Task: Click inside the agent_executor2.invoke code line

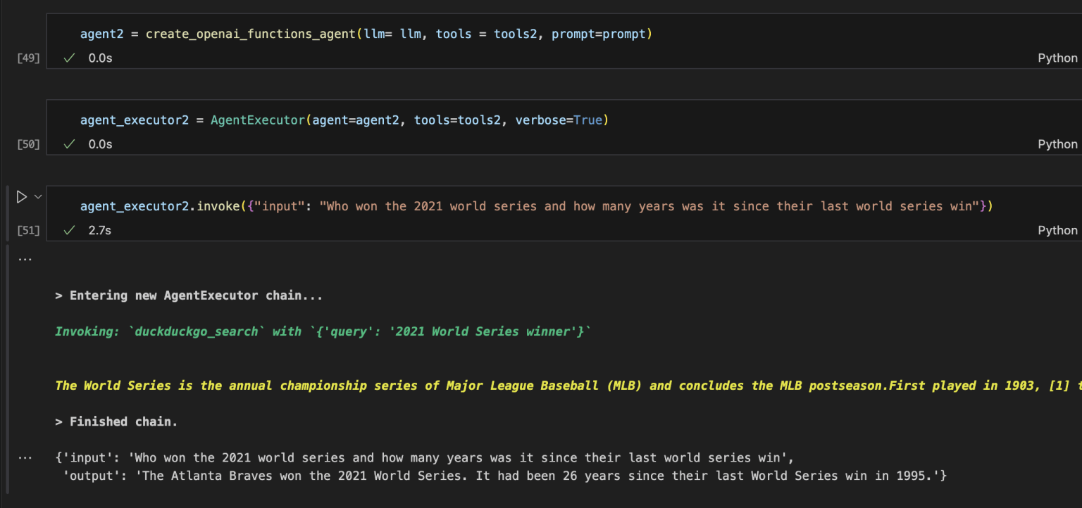Action: coord(535,206)
